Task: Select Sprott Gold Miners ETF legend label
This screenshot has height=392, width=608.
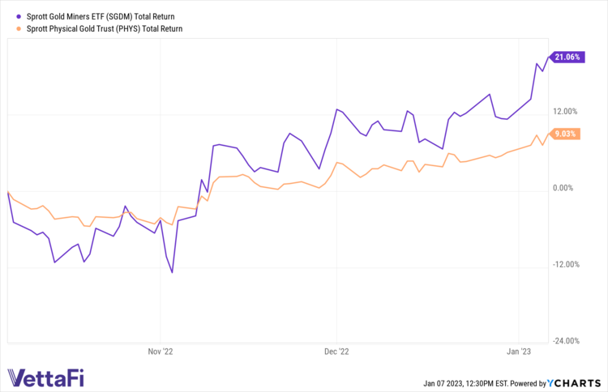Action: tap(105, 16)
